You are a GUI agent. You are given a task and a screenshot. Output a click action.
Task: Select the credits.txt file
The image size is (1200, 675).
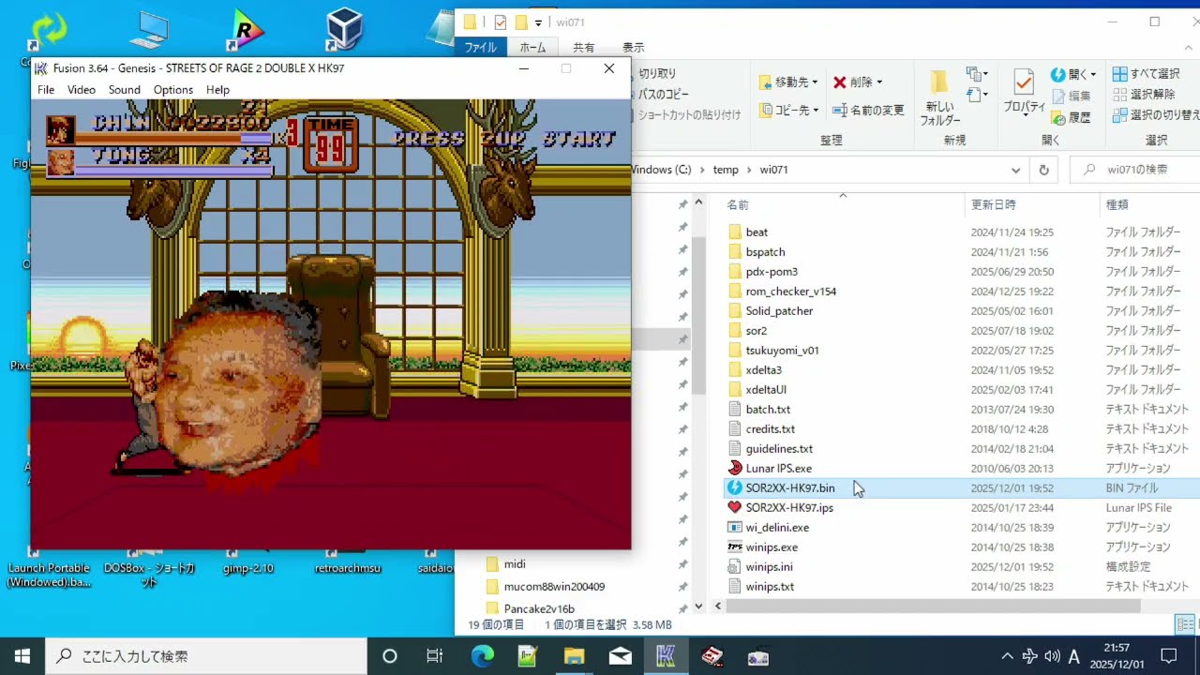tap(771, 429)
